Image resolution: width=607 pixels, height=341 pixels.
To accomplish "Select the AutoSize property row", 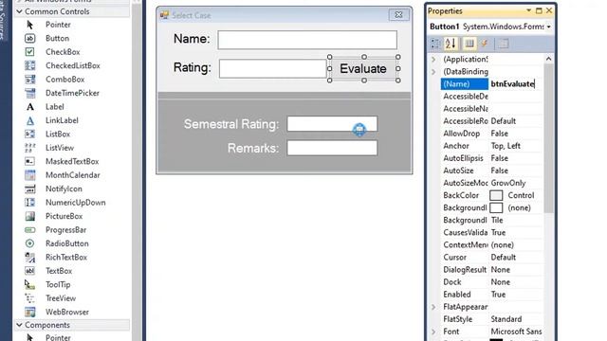I will 491,170.
